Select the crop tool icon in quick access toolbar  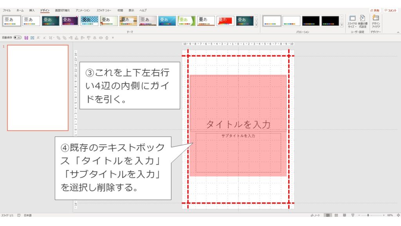pos(51,38)
